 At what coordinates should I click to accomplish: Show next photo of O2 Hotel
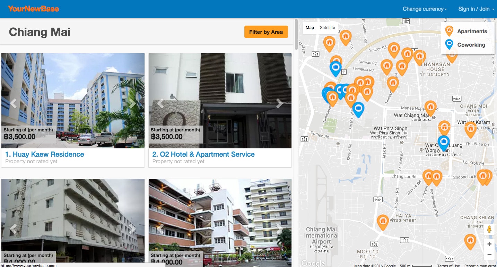pyautogui.click(x=279, y=103)
